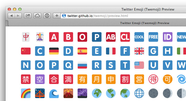Open the Share button in the toolbar

[28, 16]
